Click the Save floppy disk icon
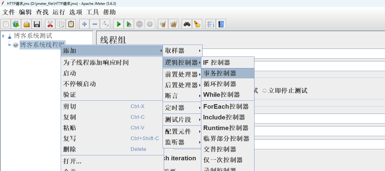Viewport: 385px width, 171px height. [37, 24]
